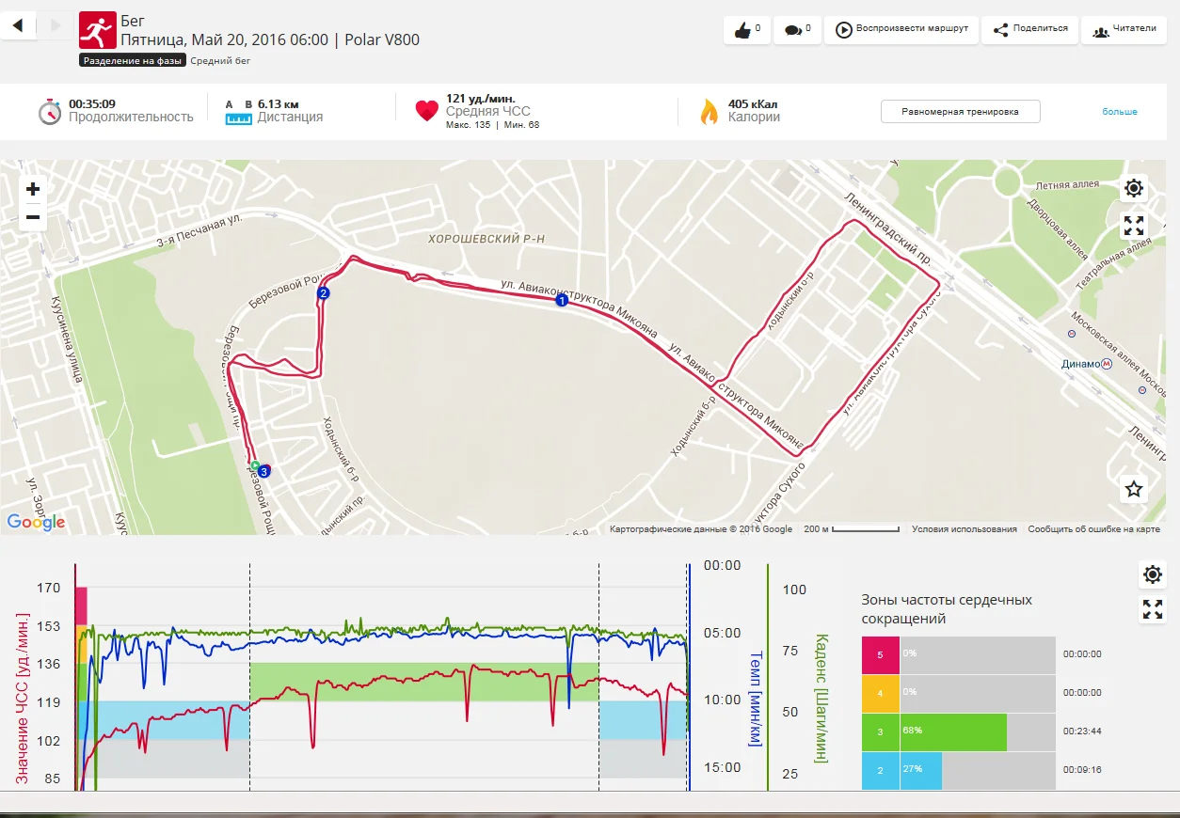This screenshot has width=1180, height=818.
Task: Open comments via speech bubble icon
Action: pos(797,29)
